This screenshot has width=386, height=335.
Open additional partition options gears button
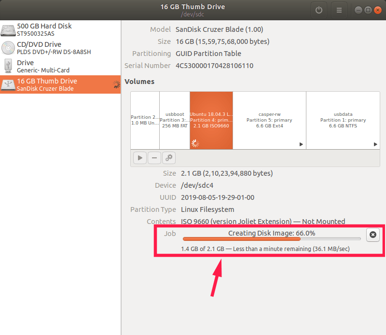(169, 157)
